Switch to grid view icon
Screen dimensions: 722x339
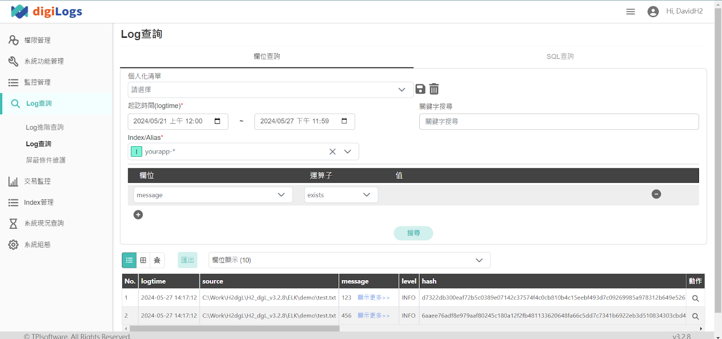click(x=143, y=260)
